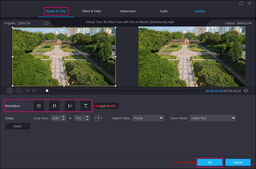Screen dimensions: 256x169
Task: Click the center crop crosshair icon
Action: [x=98, y=118]
